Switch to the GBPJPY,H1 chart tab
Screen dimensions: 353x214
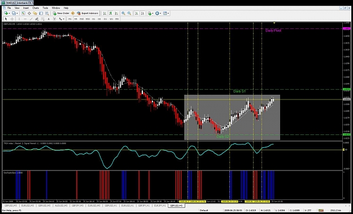click(143, 206)
